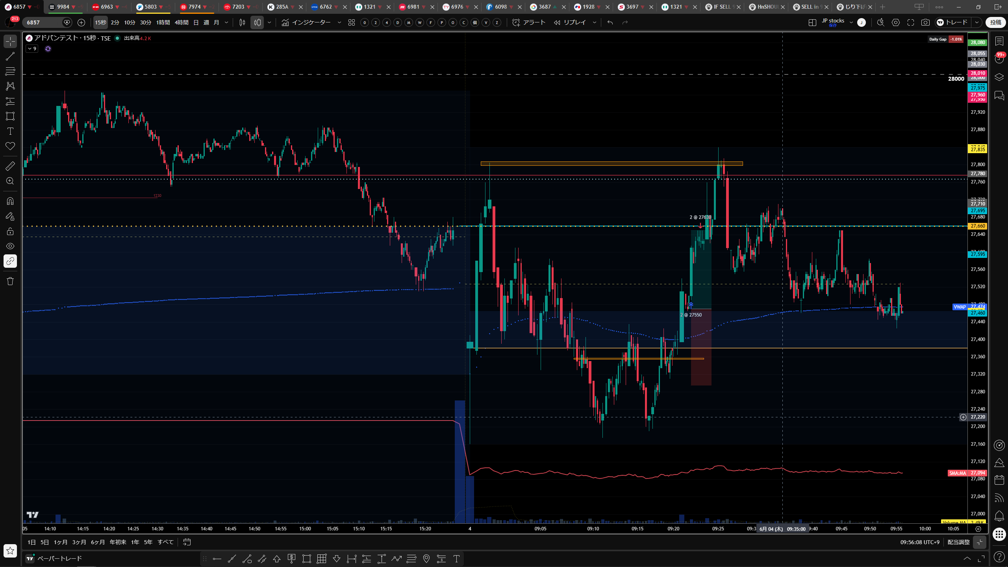The image size is (1008, 567).
Task: Click the アラート alert button
Action: [x=529, y=22]
